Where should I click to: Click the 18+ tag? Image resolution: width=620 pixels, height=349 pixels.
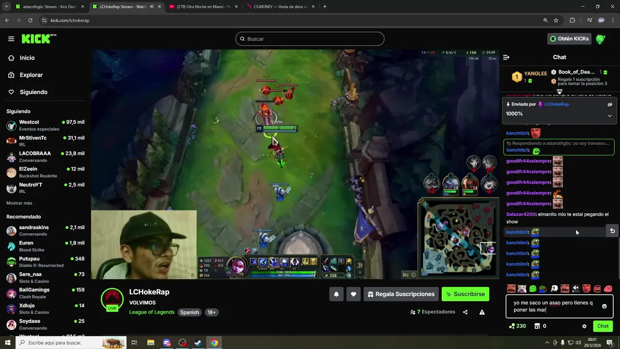pyautogui.click(x=212, y=312)
